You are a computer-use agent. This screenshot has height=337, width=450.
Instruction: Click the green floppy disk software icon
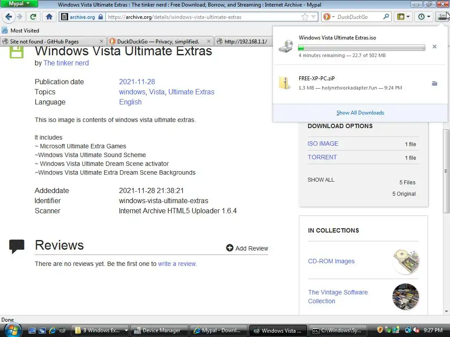pyautogui.click(x=17, y=53)
